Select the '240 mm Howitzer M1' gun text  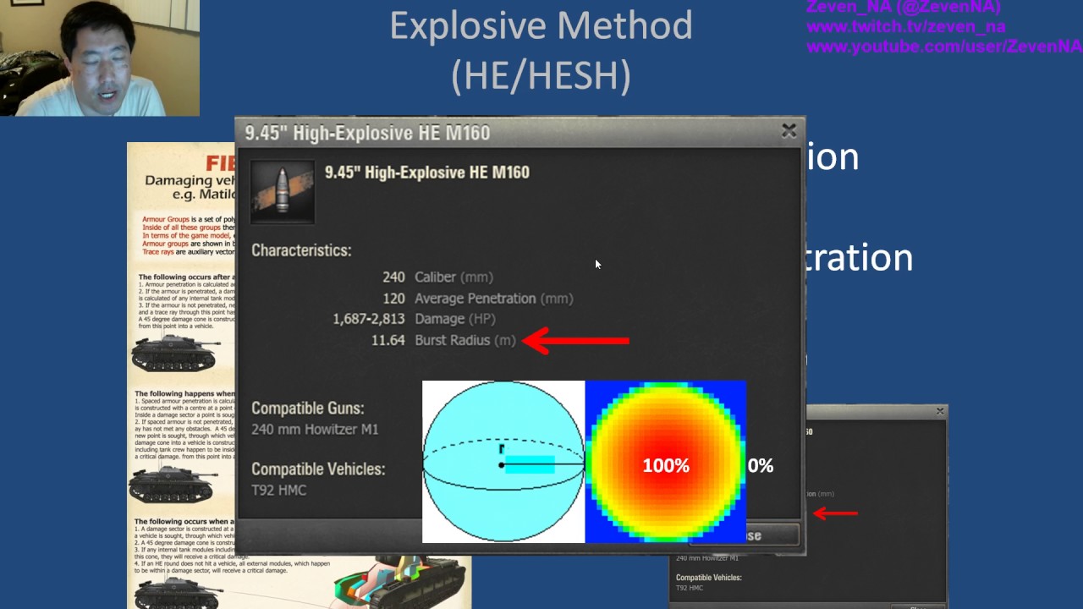coord(315,430)
